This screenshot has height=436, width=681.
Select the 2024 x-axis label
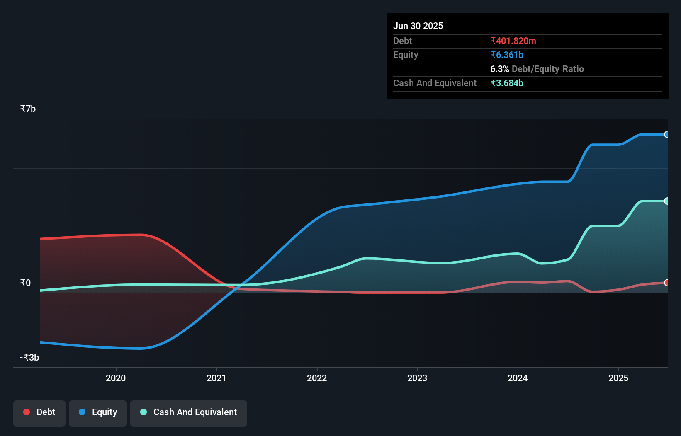click(518, 378)
